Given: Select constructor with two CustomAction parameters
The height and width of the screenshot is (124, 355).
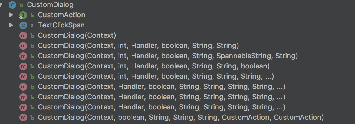Looking at the screenshot, I should coord(181,117).
